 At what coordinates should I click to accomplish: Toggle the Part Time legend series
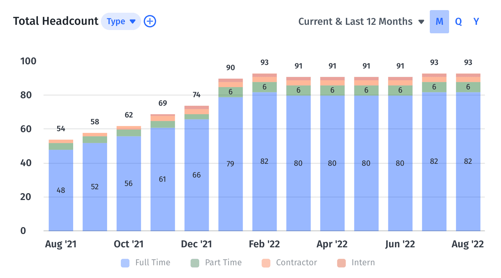(x=216, y=263)
